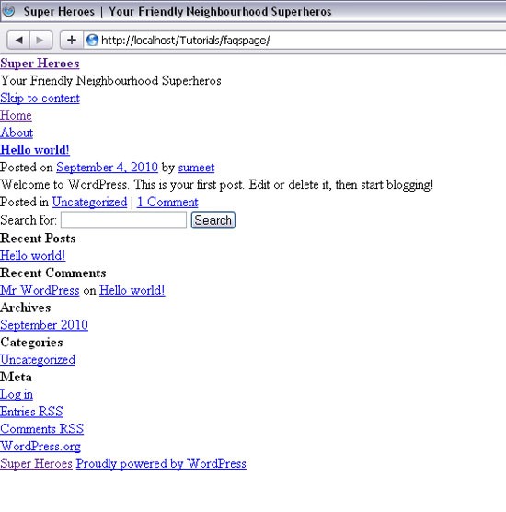Click the browser icon in title bar
Viewport: 506px width, 512px height.
click(x=9, y=11)
